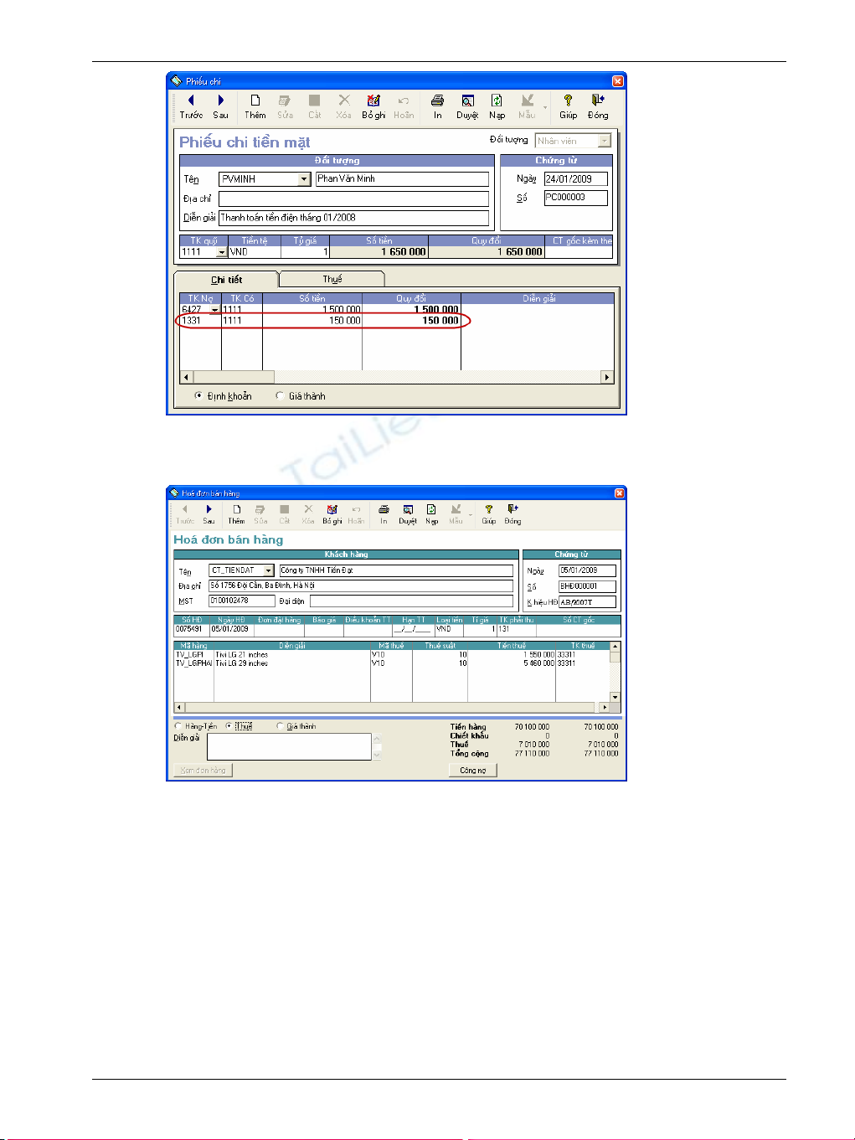855x1140 pixels.
Task: Click the Số tiền 1 650 000 cell
Action: point(379,252)
